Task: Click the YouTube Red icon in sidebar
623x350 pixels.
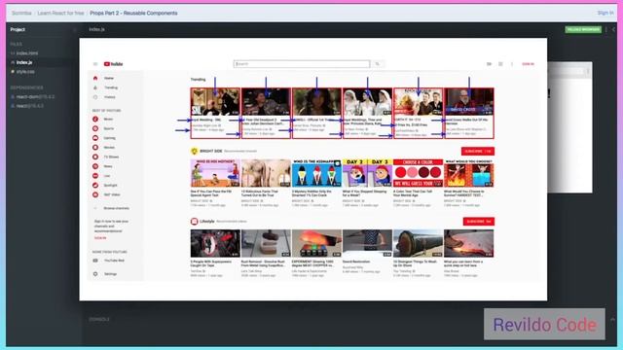Action: (95, 261)
